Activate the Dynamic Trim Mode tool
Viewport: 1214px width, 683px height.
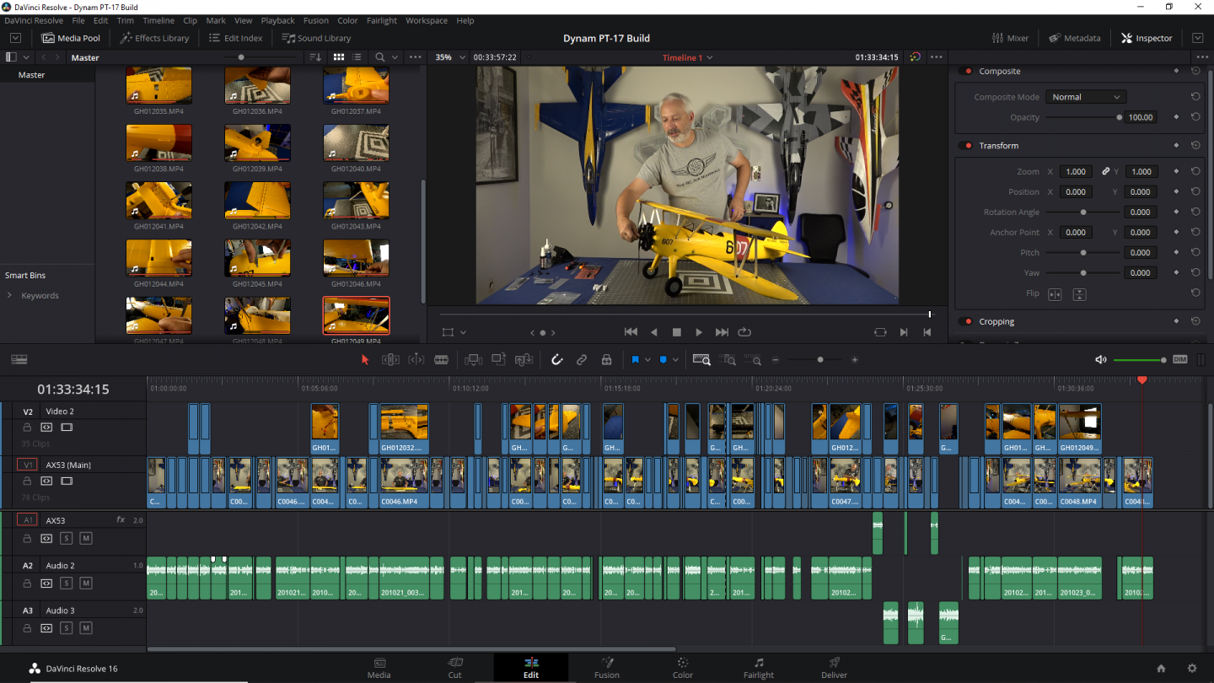tap(416, 359)
